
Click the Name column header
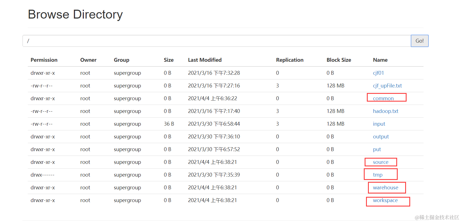(x=380, y=60)
